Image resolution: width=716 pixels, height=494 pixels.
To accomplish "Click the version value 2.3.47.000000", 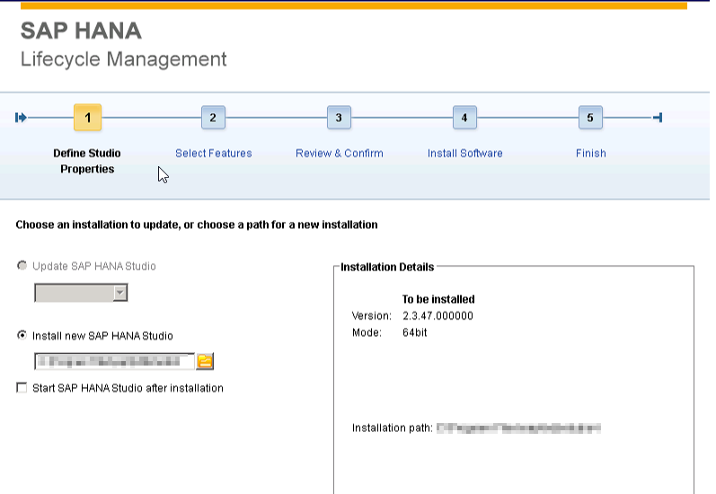I will (438, 316).
